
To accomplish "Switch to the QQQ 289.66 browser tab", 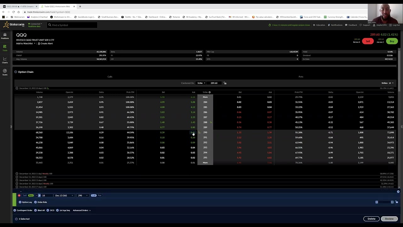I will pos(20,6).
